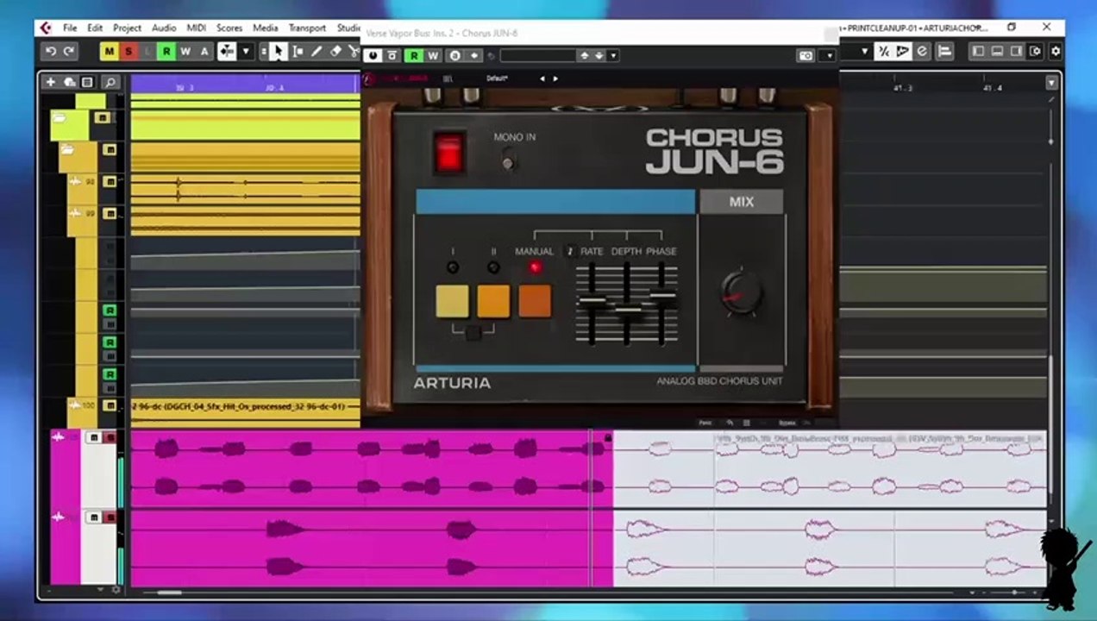1097x621 pixels.
Task: Toggle global Read automation green R button
Action: click(166, 52)
